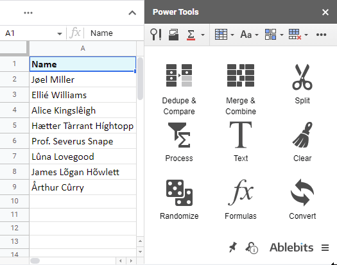337x265 pixels.
Task: Click the select-all corner box
Action: click(x=14, y=48)
